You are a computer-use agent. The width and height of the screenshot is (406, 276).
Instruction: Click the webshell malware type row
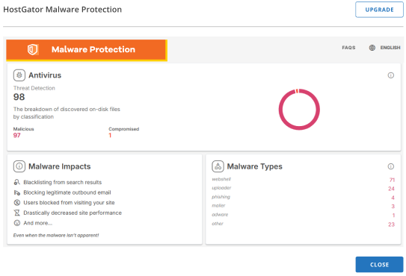click(x=304, y=180)
